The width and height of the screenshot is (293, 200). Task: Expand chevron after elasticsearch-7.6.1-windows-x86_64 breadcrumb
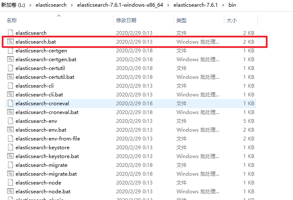(168, 5)
